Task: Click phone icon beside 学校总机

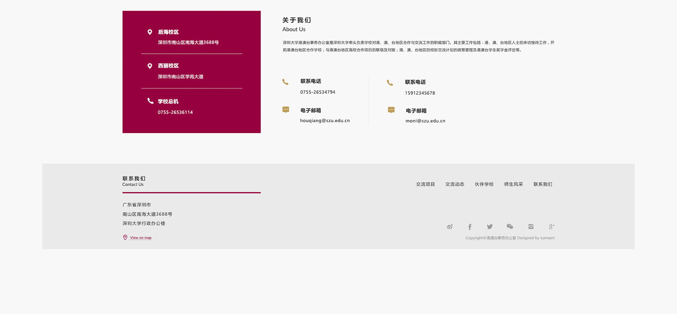Action: point(150,101)
